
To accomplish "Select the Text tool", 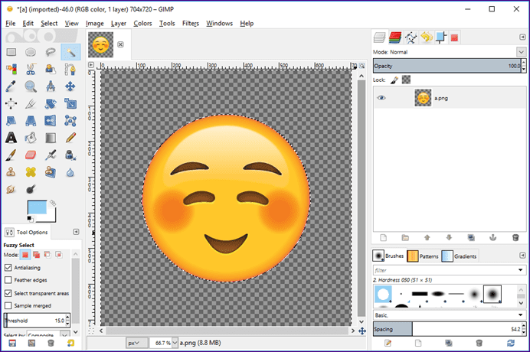I will (11, 138).
